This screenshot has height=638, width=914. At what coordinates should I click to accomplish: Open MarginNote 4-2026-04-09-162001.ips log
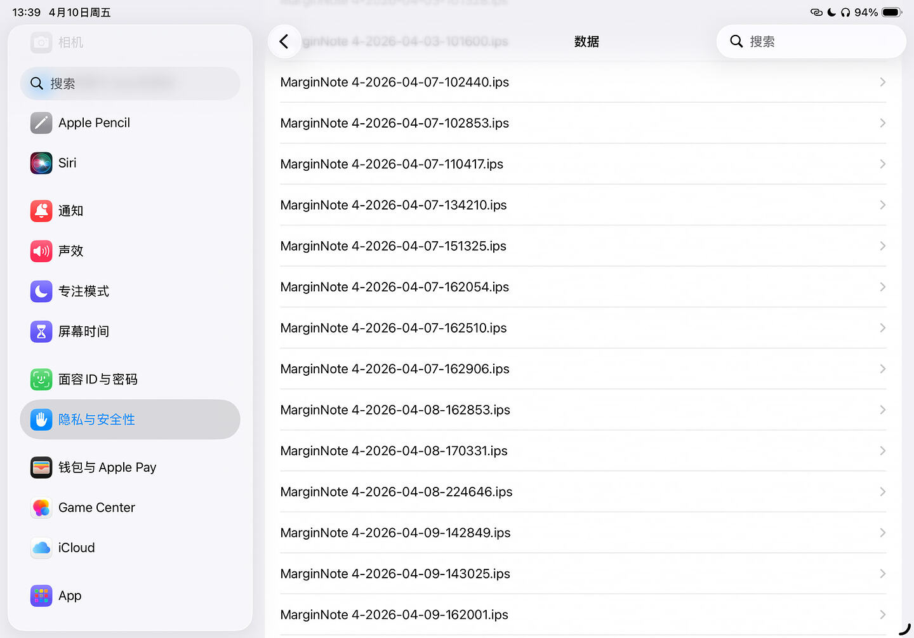click(x=583, y=615)
